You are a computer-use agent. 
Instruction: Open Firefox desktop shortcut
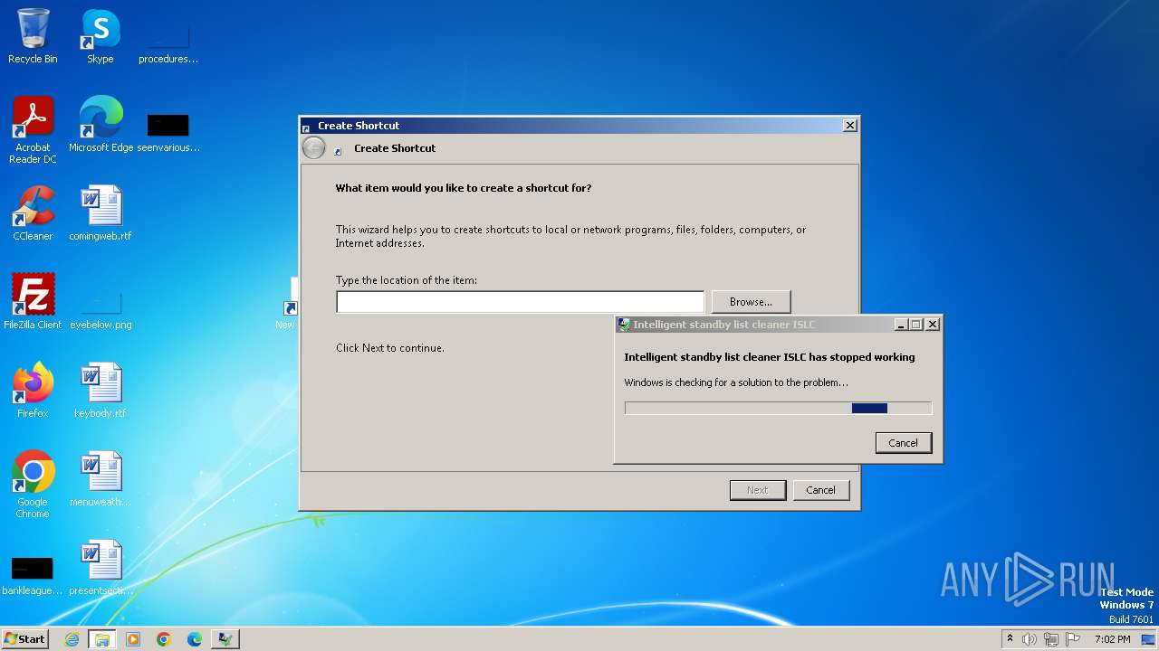click(x=33, y=391)
